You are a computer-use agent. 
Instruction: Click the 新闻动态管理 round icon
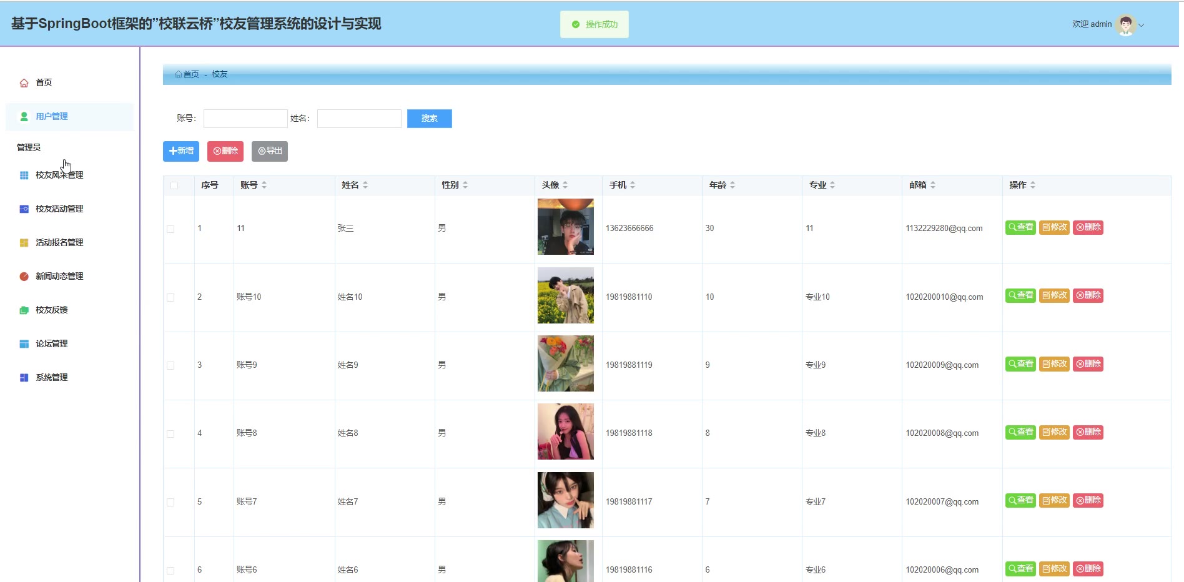click(24, 277)
